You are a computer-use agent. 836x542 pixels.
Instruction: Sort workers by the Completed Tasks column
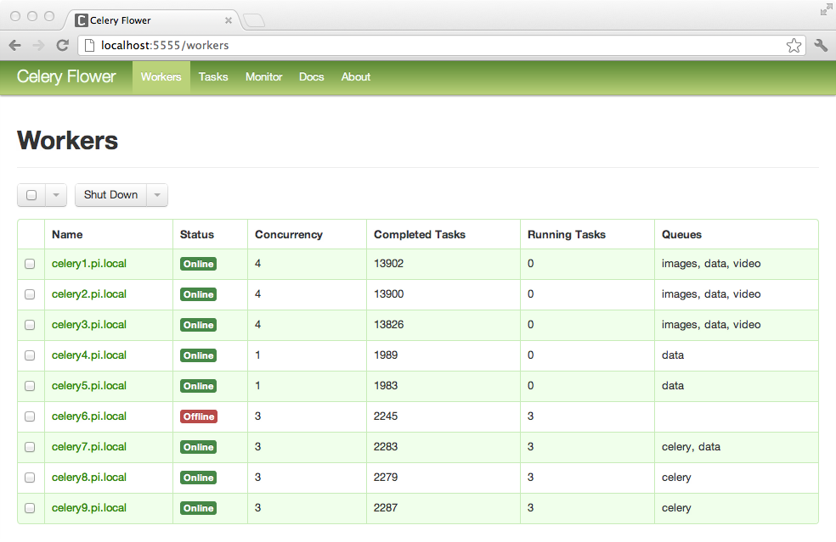(421, 234)
